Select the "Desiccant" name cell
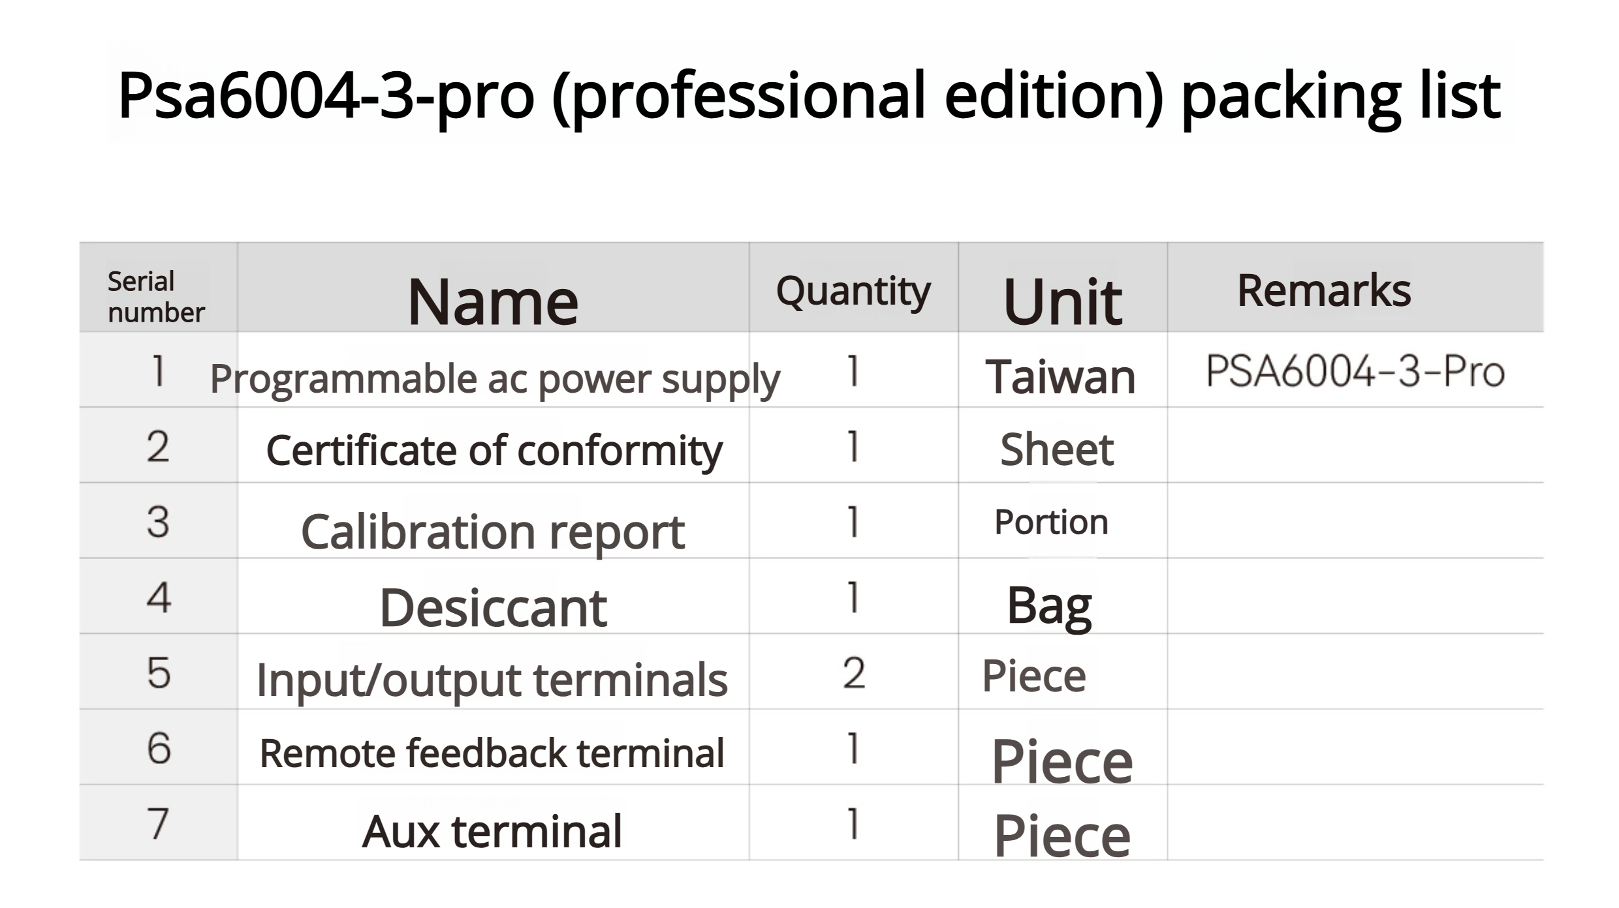1619x908 pixels. point(493,607)
